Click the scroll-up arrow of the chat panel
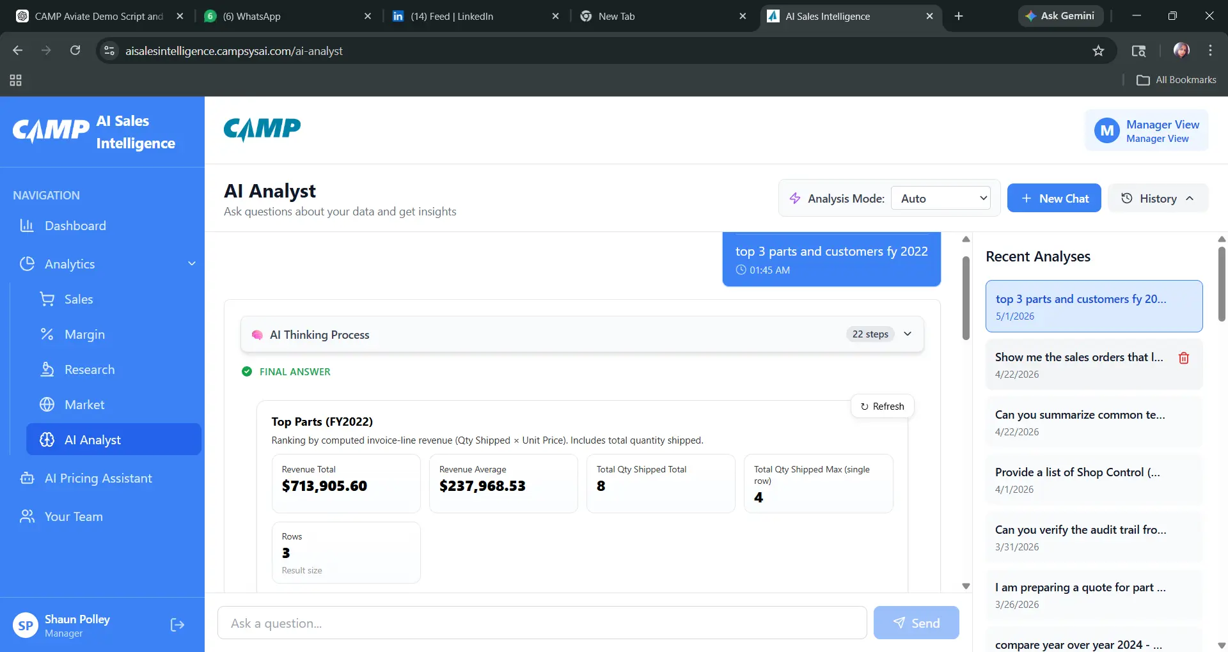Image resolution: width=1228 pixels, height=652 pixels. click(x=966, y=239)
